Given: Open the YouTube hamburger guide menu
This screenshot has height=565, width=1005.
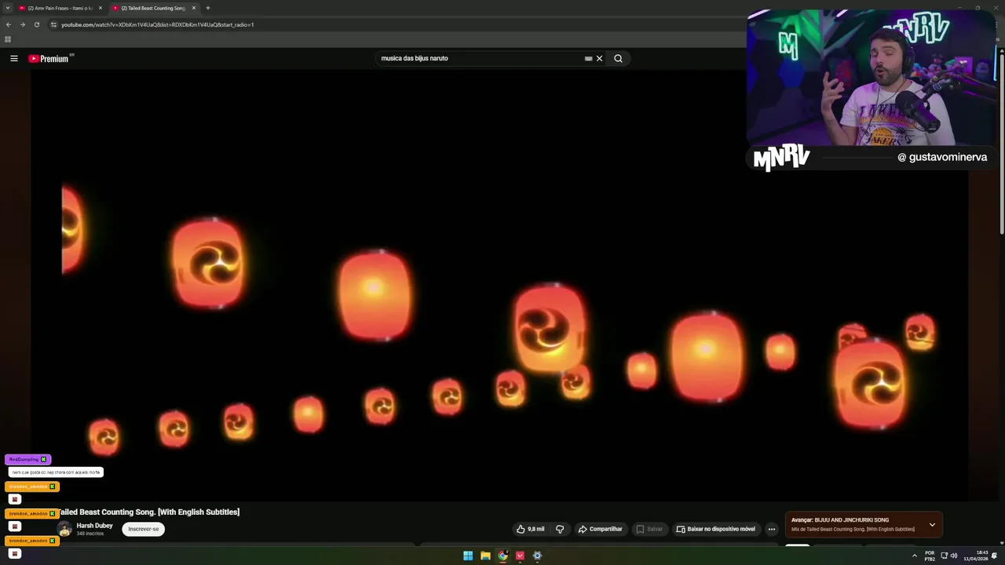Looking at the screenshot, I should tap(13, 58).
